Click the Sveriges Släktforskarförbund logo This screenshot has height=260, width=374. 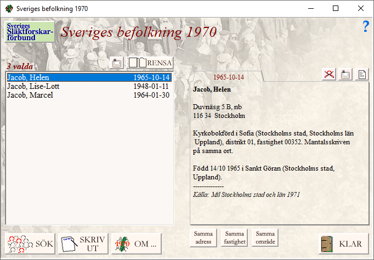pyautogui.click(x=30, y=32)
